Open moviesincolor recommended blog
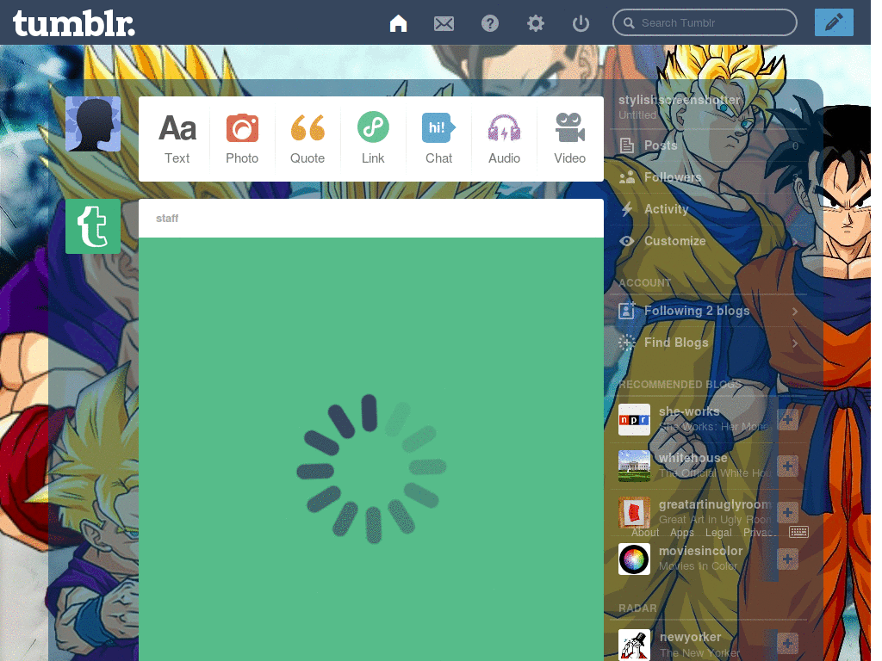 (700, 551)
